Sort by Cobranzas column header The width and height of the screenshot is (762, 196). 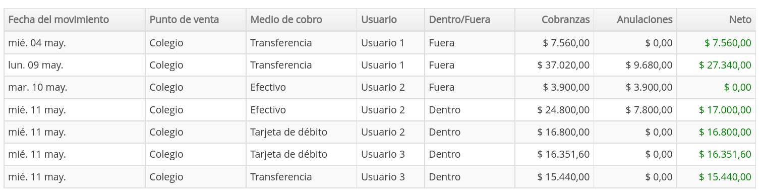tap(554, 20)
